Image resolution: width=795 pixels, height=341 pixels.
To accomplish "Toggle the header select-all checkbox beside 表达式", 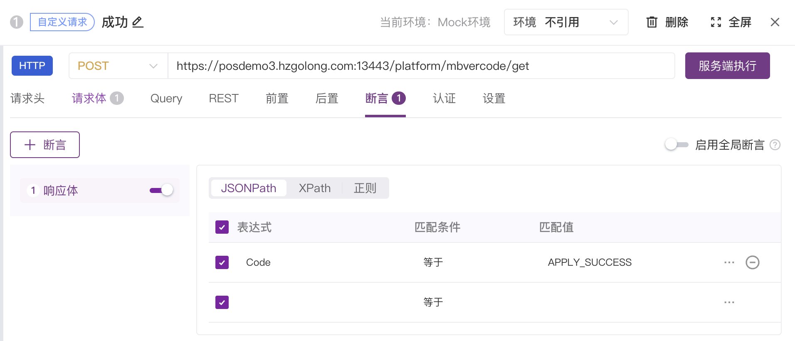I will (x=222, y=227).
